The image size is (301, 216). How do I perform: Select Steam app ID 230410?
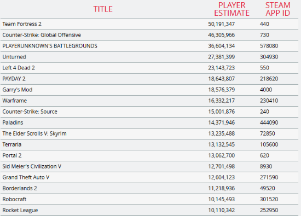(x=269, y=101)
